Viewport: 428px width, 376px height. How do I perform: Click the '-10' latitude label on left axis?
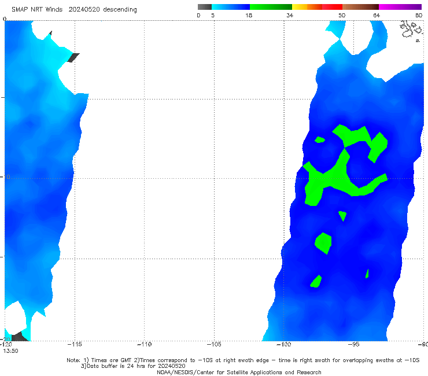tap(5, 177)
